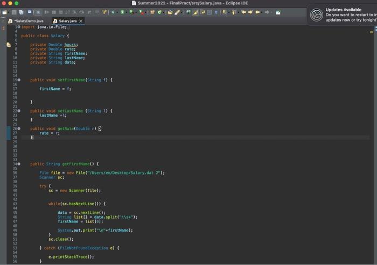Click the green Run icon
Image resolution: width=377 pixels, height=265 pixels.
122,12
